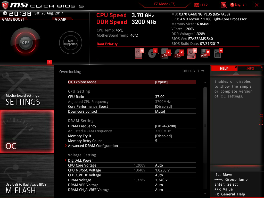
Task: Open the M-FLASH BIOS flash section
Action: tap(27, 176)
